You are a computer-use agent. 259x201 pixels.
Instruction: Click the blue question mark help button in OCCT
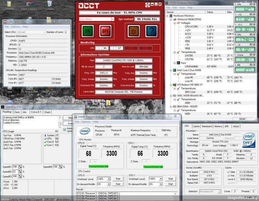click(x=151, y=31)
